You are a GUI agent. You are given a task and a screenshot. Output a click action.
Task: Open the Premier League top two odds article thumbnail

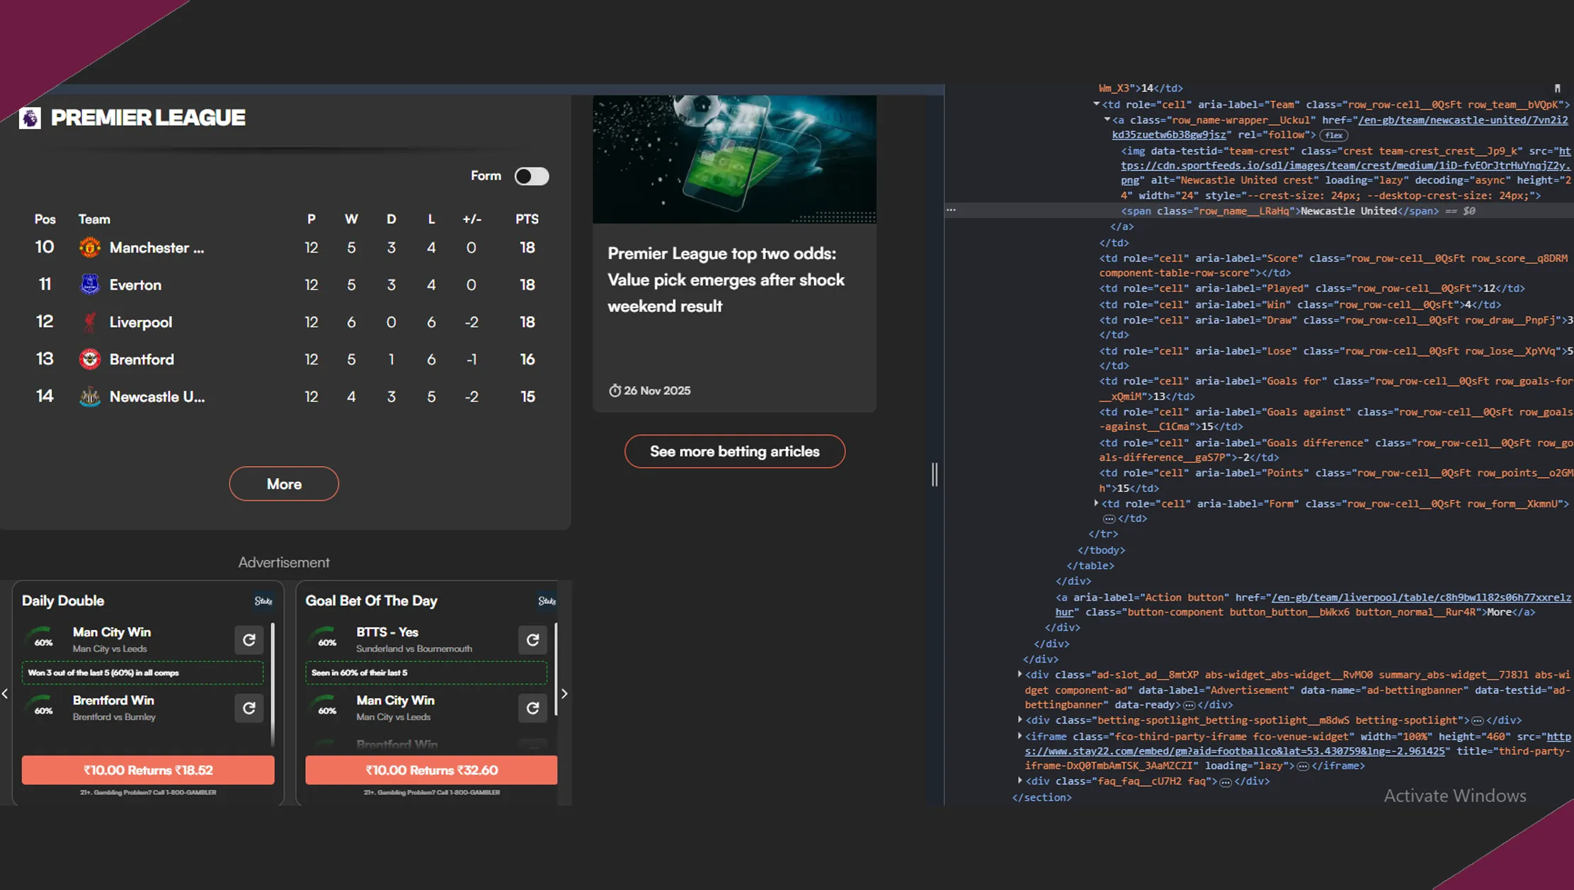pyautogui.click(x=734, y=159)
